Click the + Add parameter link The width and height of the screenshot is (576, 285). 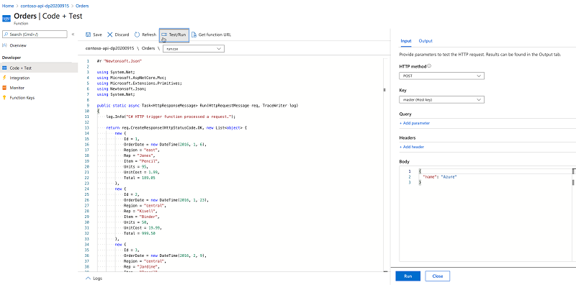[415, 123]
